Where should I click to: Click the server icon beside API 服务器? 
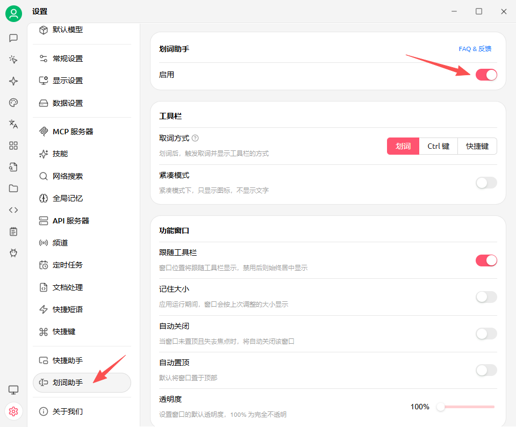point(44,221)
